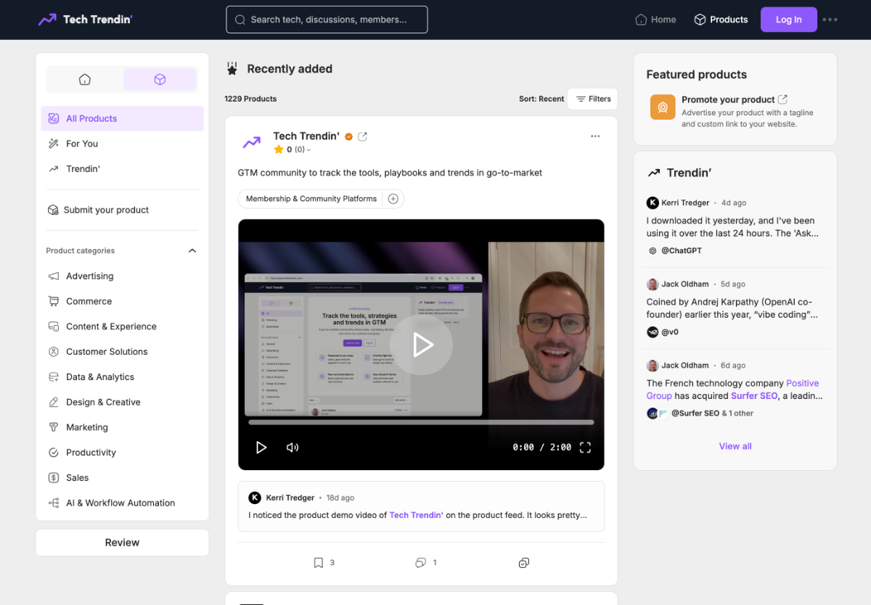Click the video progress bar
This screenshot has height=605, width=871.
click(x=421, y=422)
